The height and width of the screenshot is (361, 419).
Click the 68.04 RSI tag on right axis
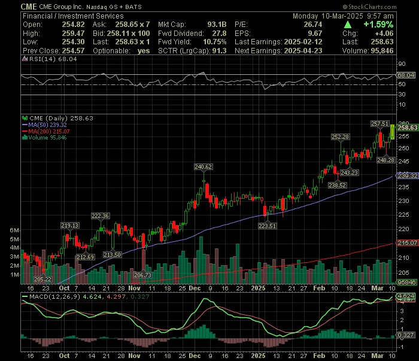[x=406, y=75]
